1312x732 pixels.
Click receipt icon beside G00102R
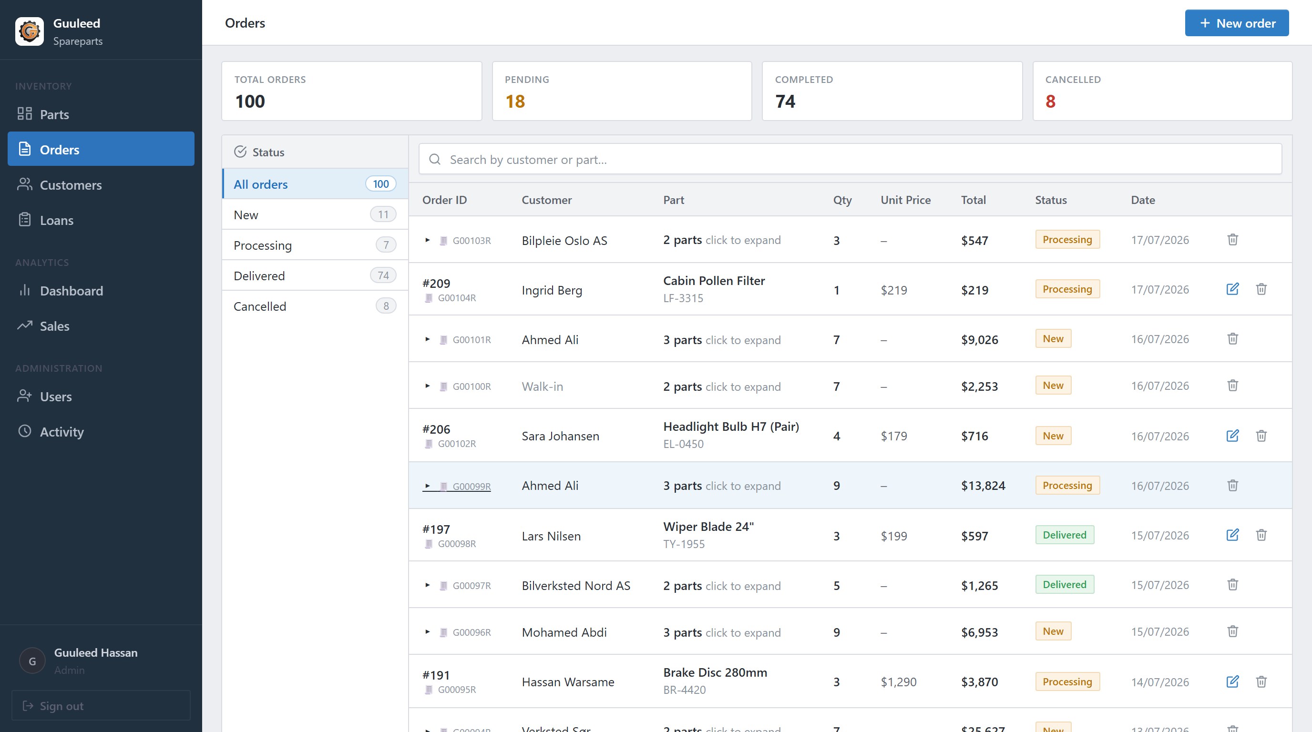(x=428, y=444)
